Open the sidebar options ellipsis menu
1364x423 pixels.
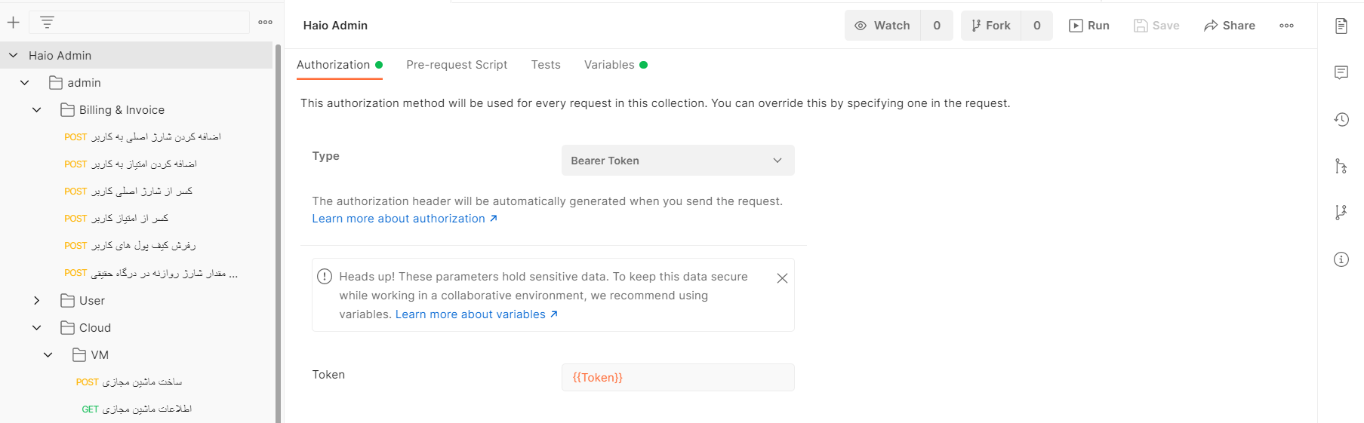265,23
